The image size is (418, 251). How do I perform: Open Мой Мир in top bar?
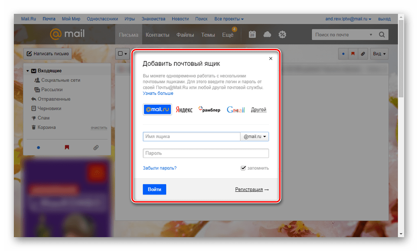click(x=71, y=19)
